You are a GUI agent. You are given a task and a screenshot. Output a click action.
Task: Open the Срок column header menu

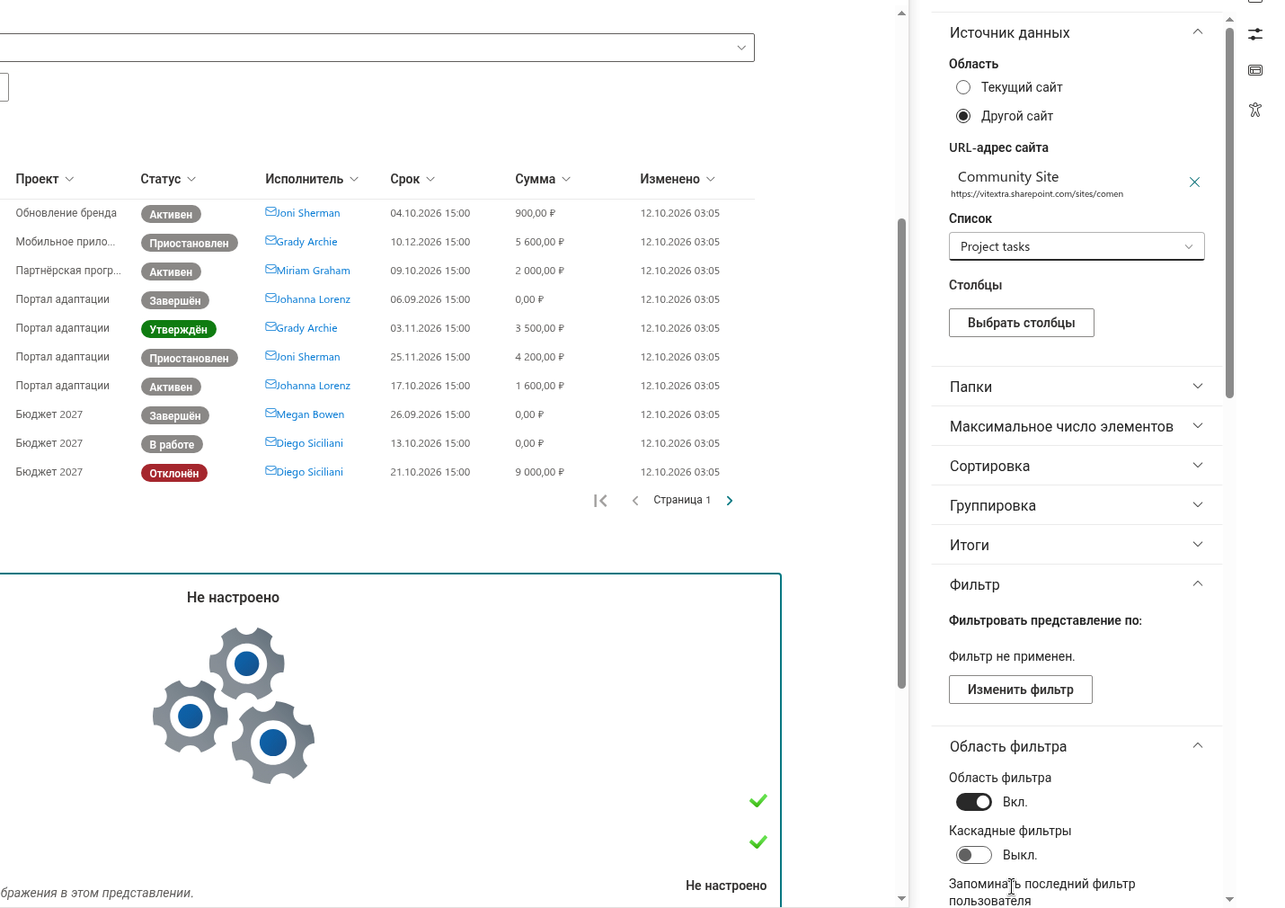coord(412,179)
